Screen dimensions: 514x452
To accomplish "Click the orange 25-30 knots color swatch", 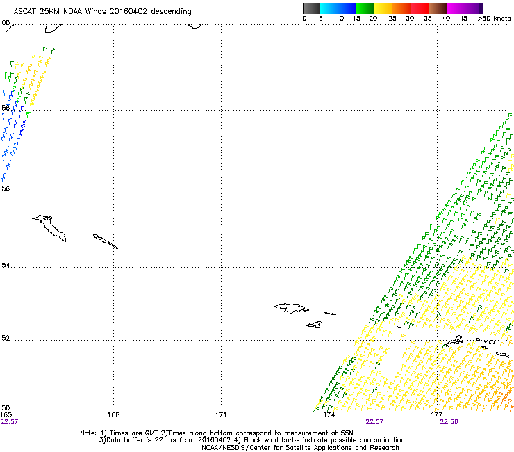I will tap(401, 8).
